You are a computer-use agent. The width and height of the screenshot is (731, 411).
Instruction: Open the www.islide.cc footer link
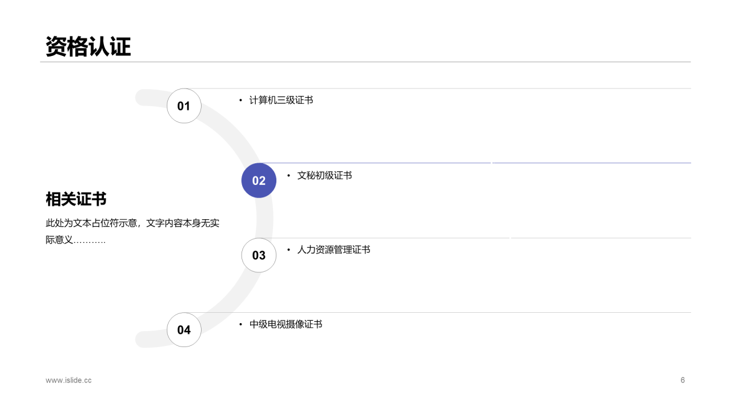point(69,380)
